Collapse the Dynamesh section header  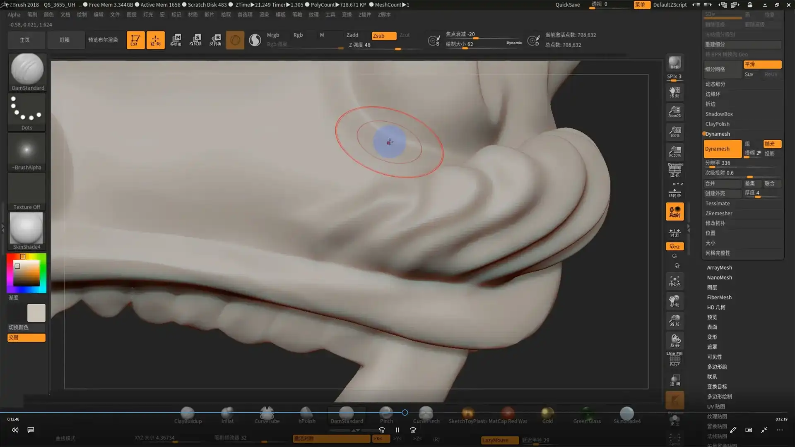coord(718,134)
